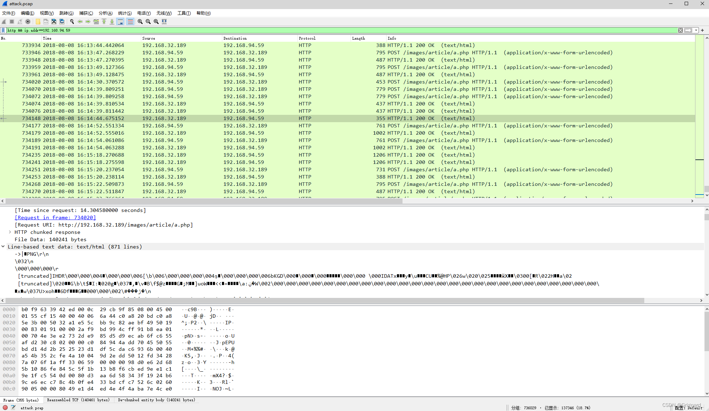Screen dimensions: 709x411
Task: Click the hex offset 0040 row
Action: point(118,336)
